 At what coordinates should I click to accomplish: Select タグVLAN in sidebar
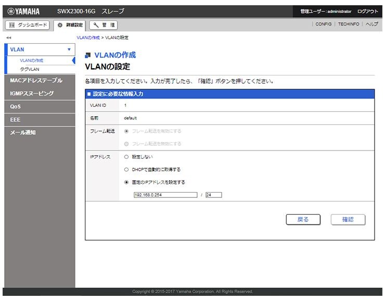(x=29, y=69)
